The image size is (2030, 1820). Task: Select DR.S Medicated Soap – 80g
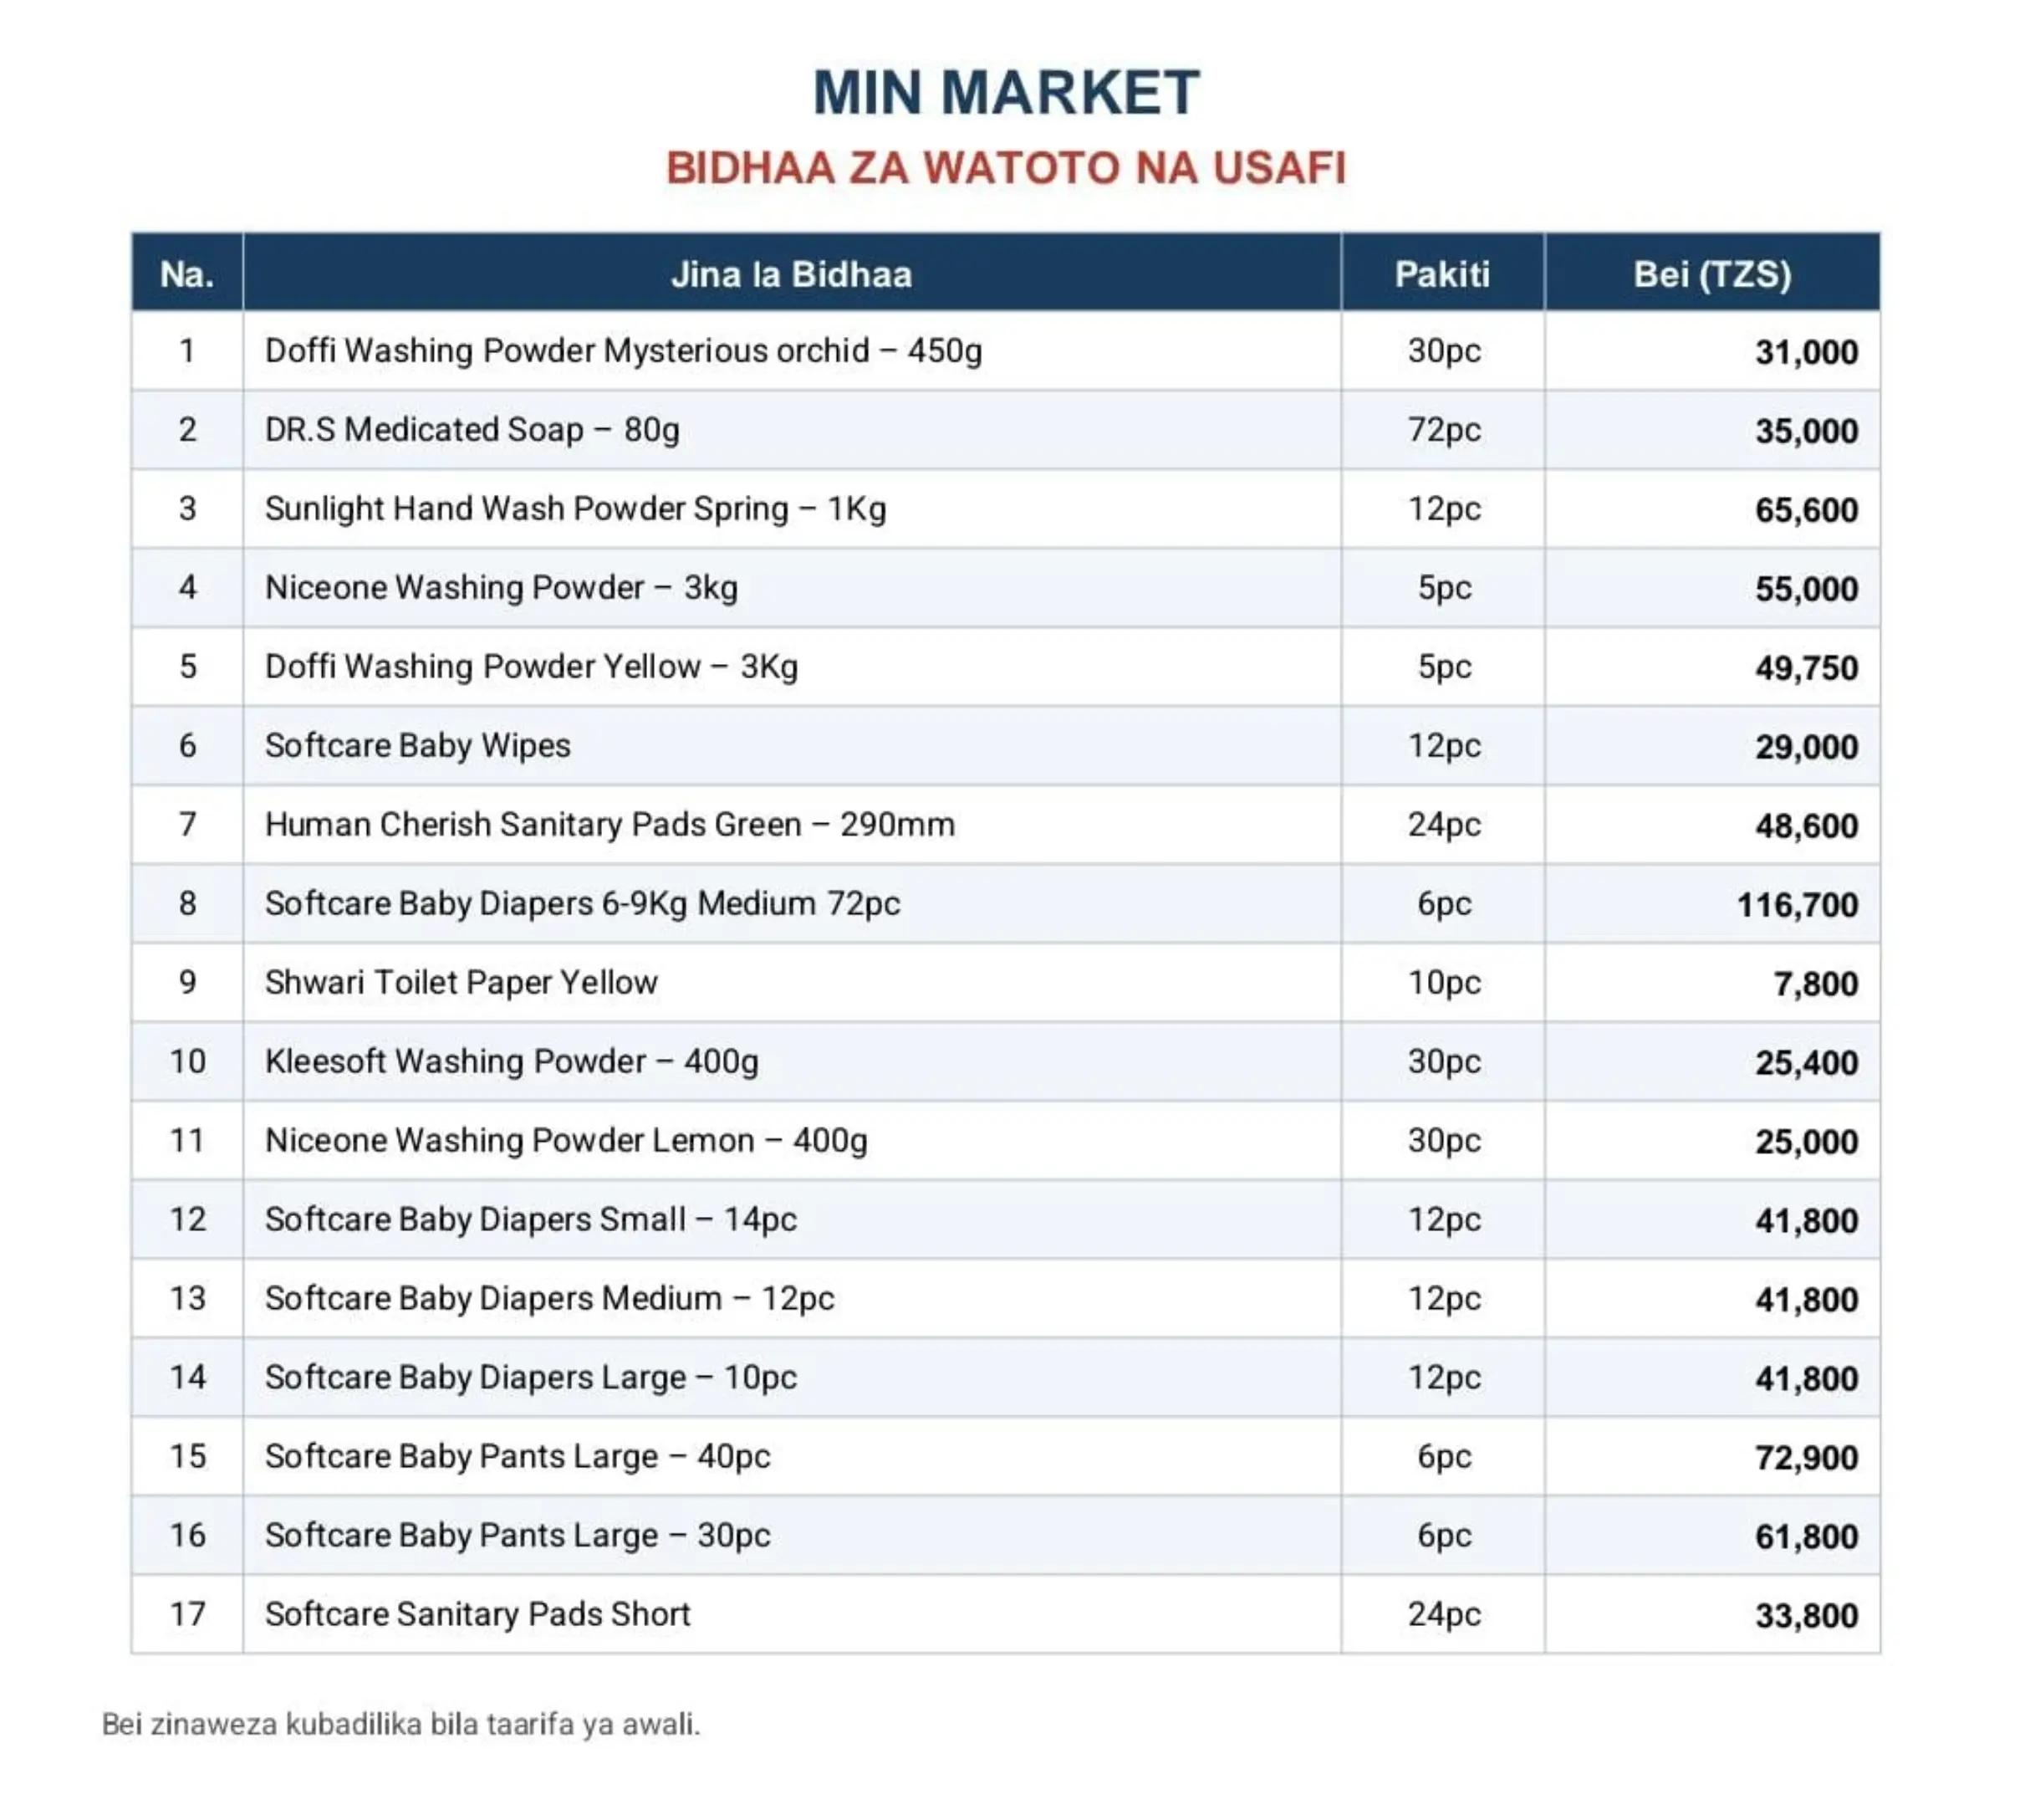tap(472, 430)
